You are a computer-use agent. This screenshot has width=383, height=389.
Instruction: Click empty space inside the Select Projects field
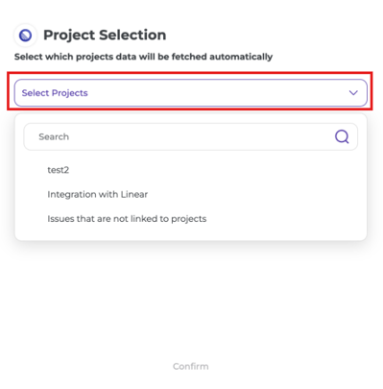coord(218,93)
